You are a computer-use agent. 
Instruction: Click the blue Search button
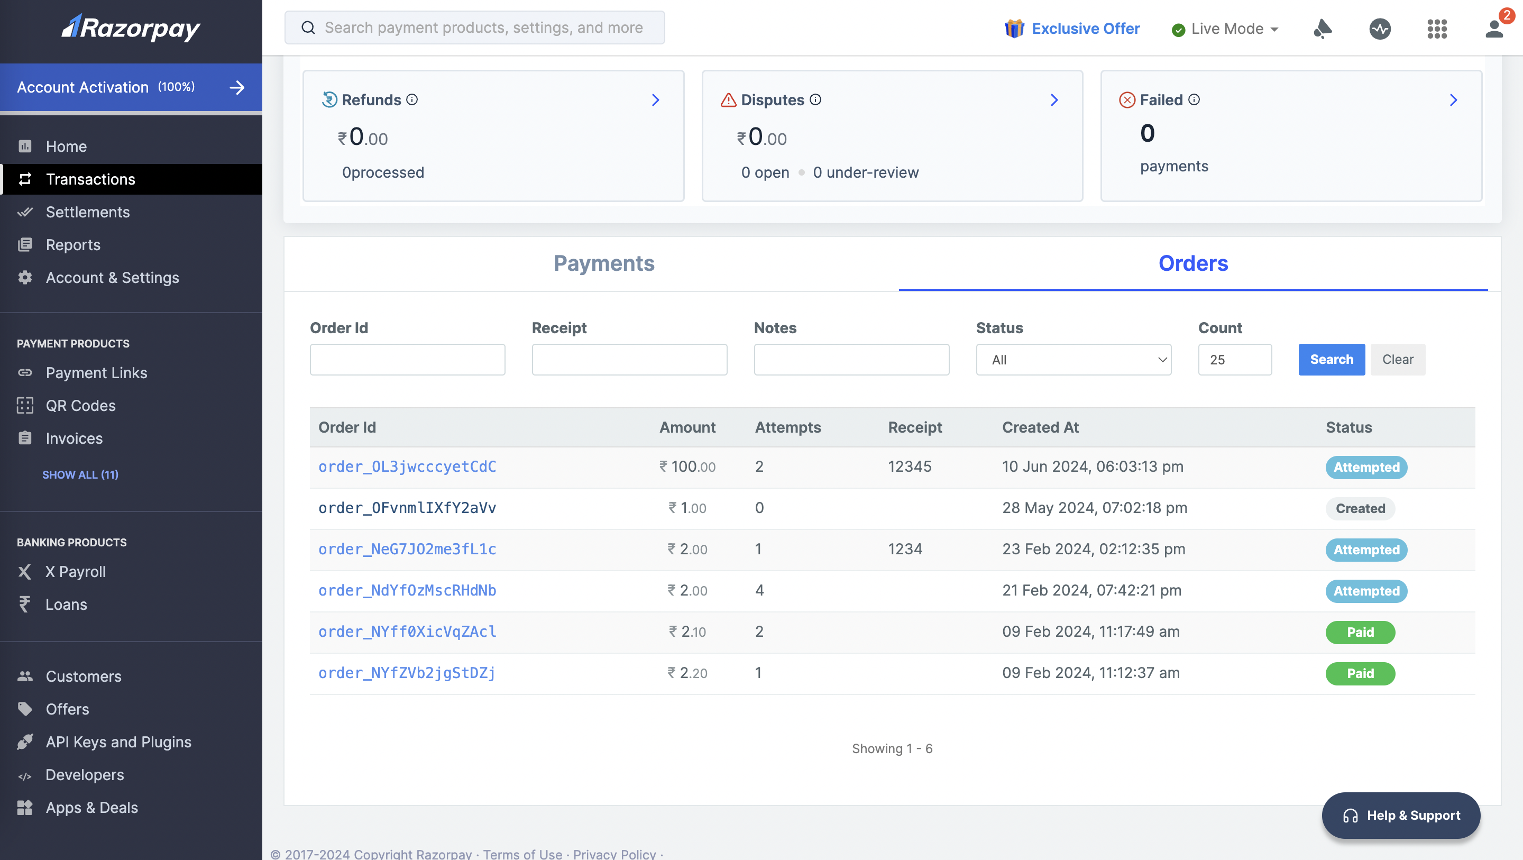pyautogui.click(x=1332, y=360)
